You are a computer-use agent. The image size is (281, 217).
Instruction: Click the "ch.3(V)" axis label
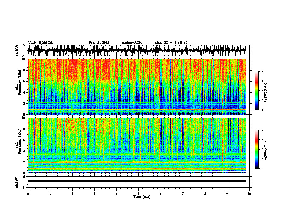click(17, 182)
